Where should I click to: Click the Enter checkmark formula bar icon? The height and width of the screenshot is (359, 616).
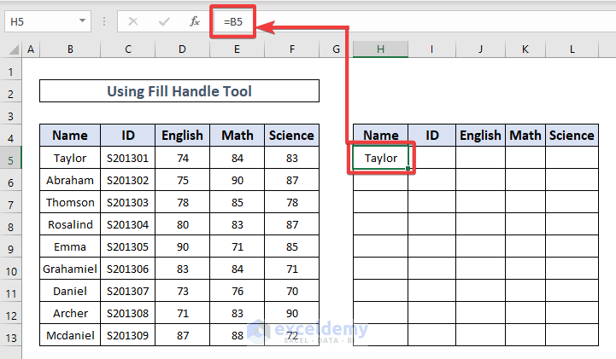pos(164,21)
